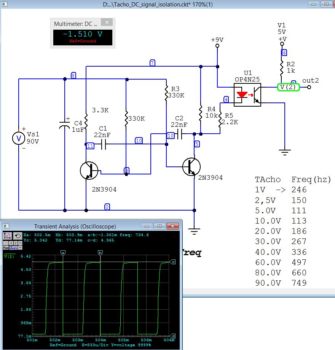Click node label 7 on top wire

(x=152, y=63)
